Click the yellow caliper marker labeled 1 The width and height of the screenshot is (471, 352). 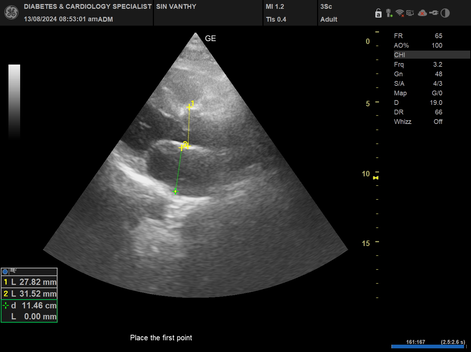189,107
